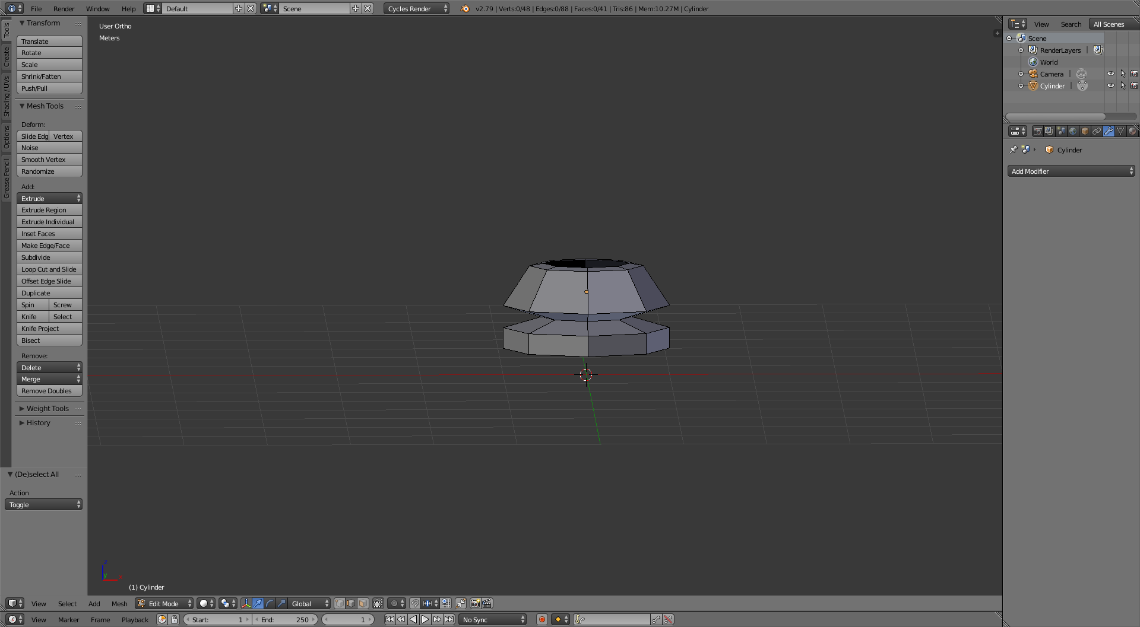
Task: Open the Render properties tab icon
Action: pyautogui.click(x=1038, y=131)
